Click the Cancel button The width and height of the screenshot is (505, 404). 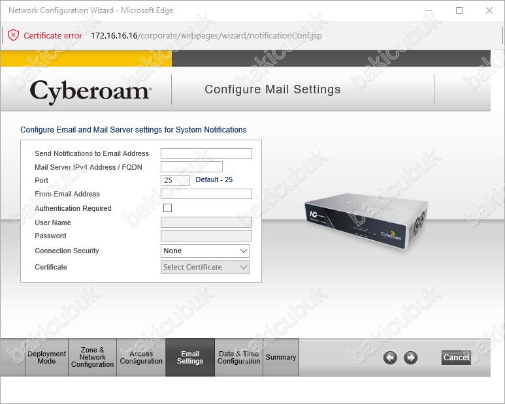coord(456,358)
